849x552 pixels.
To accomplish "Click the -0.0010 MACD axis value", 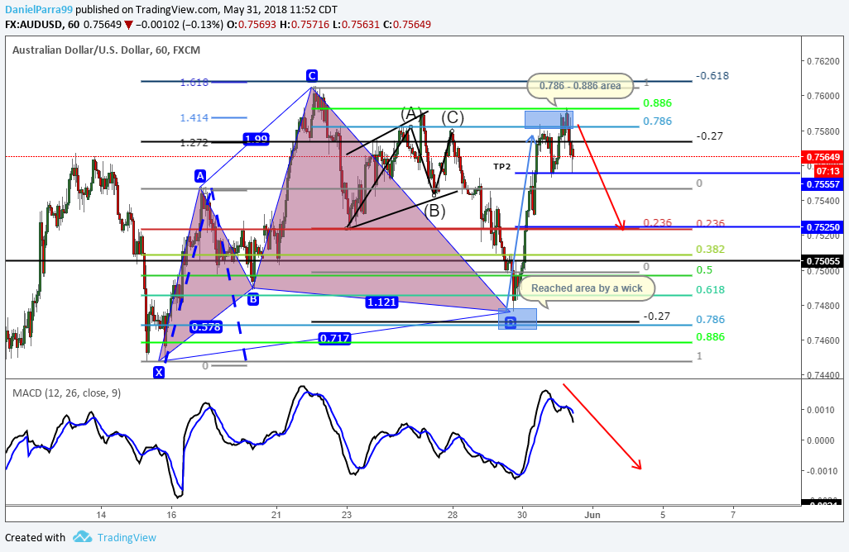I will [x=822, y=471].
